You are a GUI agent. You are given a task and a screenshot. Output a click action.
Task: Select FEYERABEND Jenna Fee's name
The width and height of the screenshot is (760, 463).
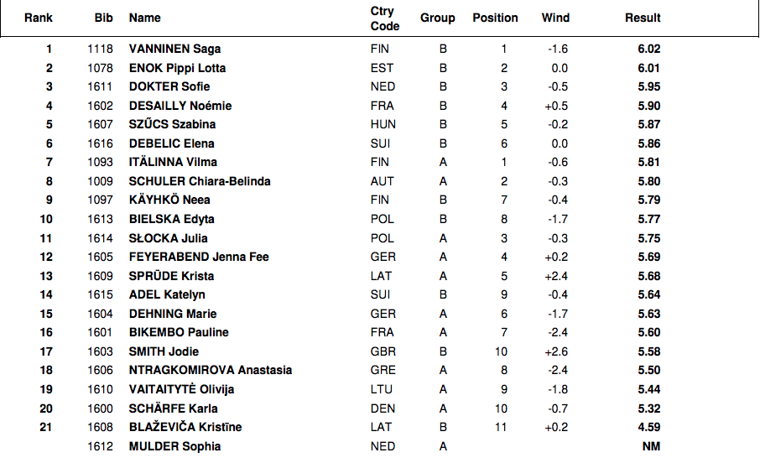199,257
